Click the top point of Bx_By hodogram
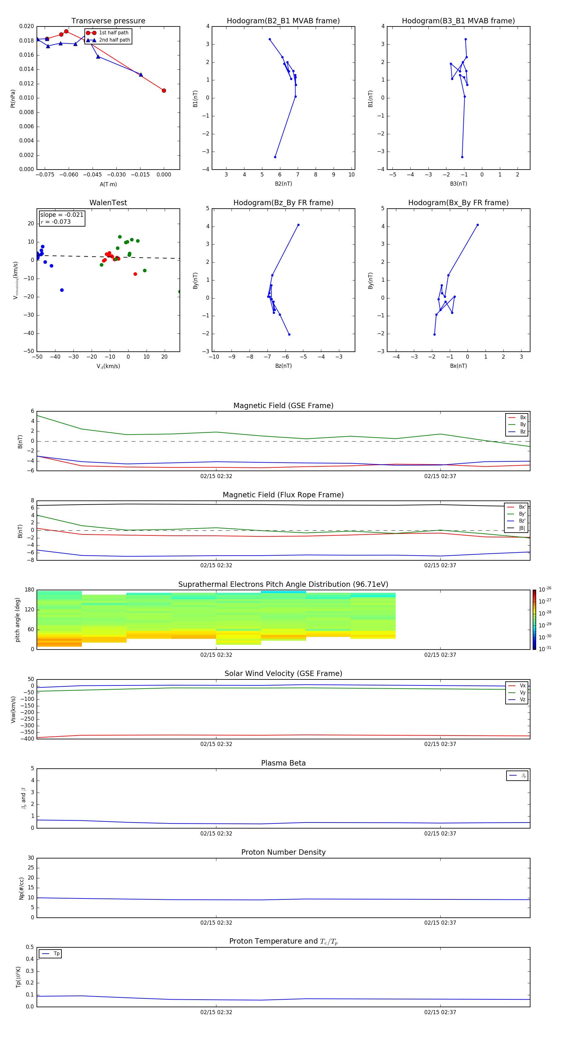Viewport: 567px width, 1040px height. [478, 225]
